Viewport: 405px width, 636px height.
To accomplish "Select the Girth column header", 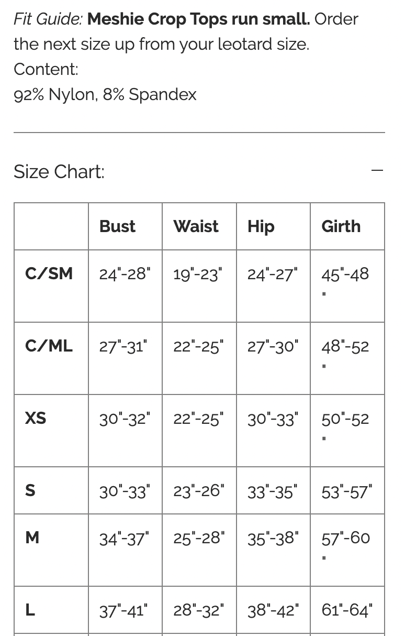I will coord(341,226).
